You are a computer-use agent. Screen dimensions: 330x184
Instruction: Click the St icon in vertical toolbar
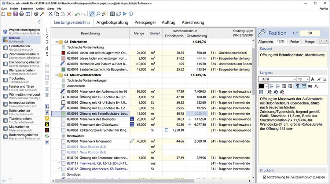[47, 107]
